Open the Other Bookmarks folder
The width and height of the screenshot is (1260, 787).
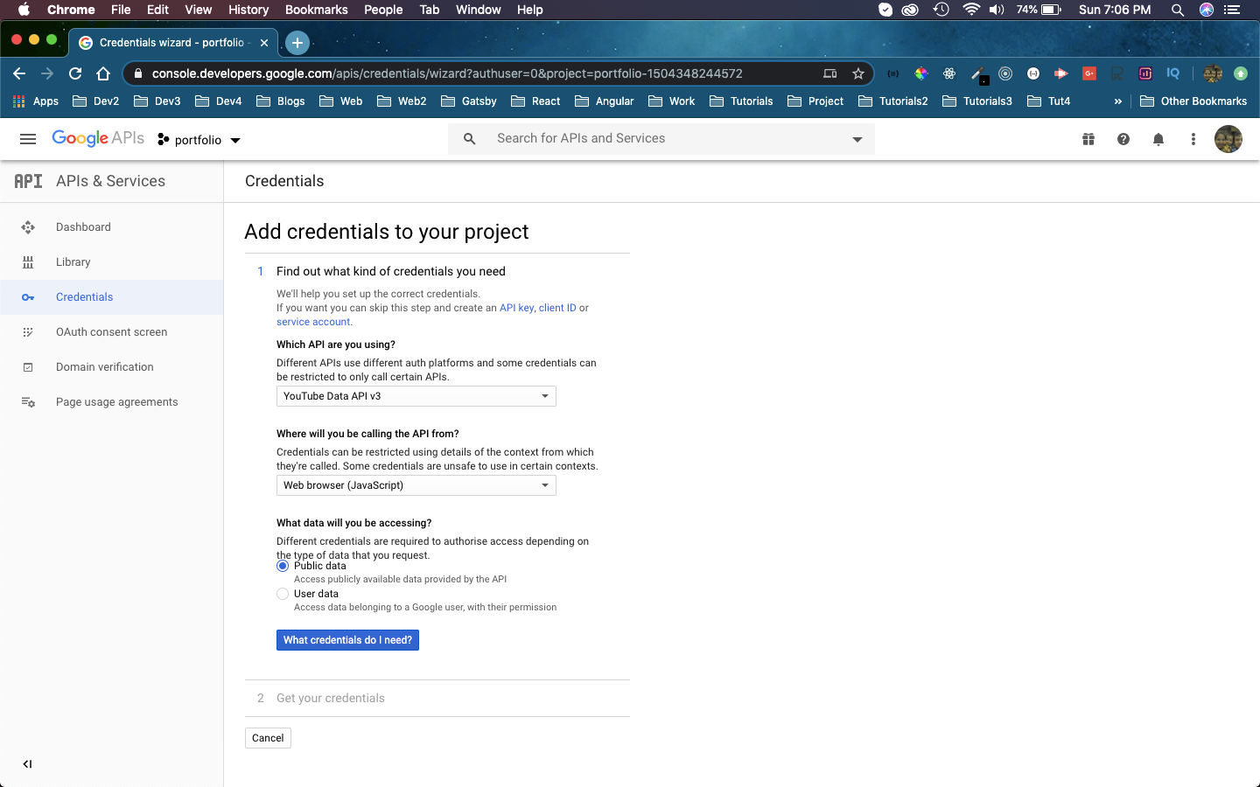click(x=1193, y=101)
